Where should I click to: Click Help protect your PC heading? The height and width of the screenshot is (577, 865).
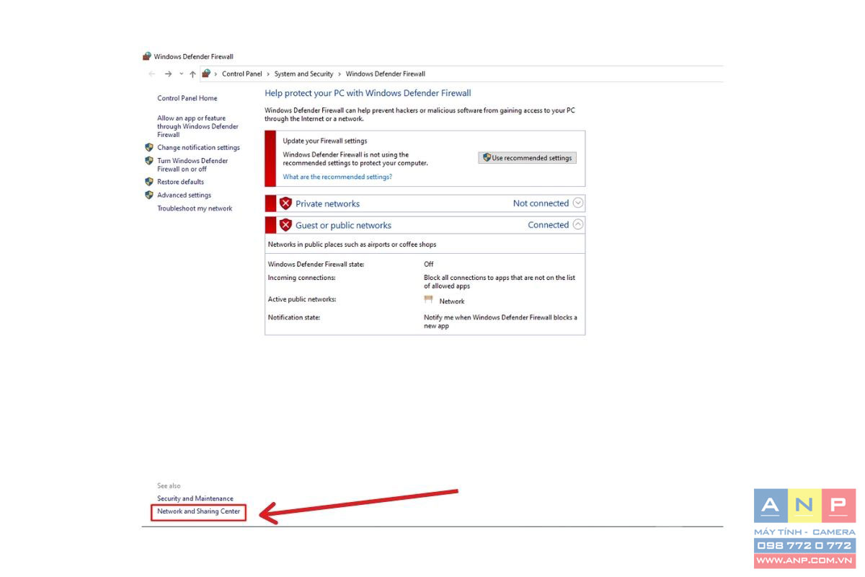click(368, 93)
